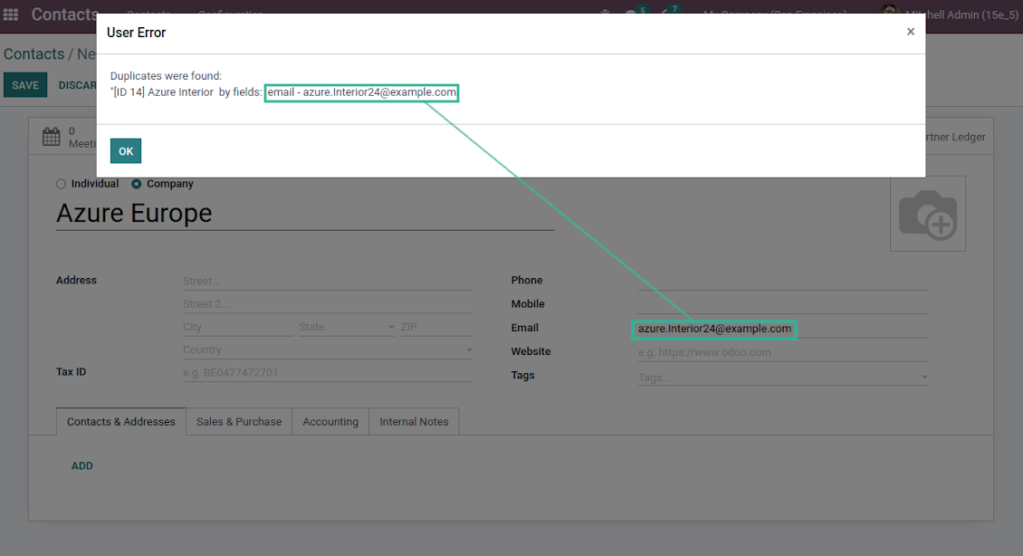Click the "Duplicates were found:" text

166,76
